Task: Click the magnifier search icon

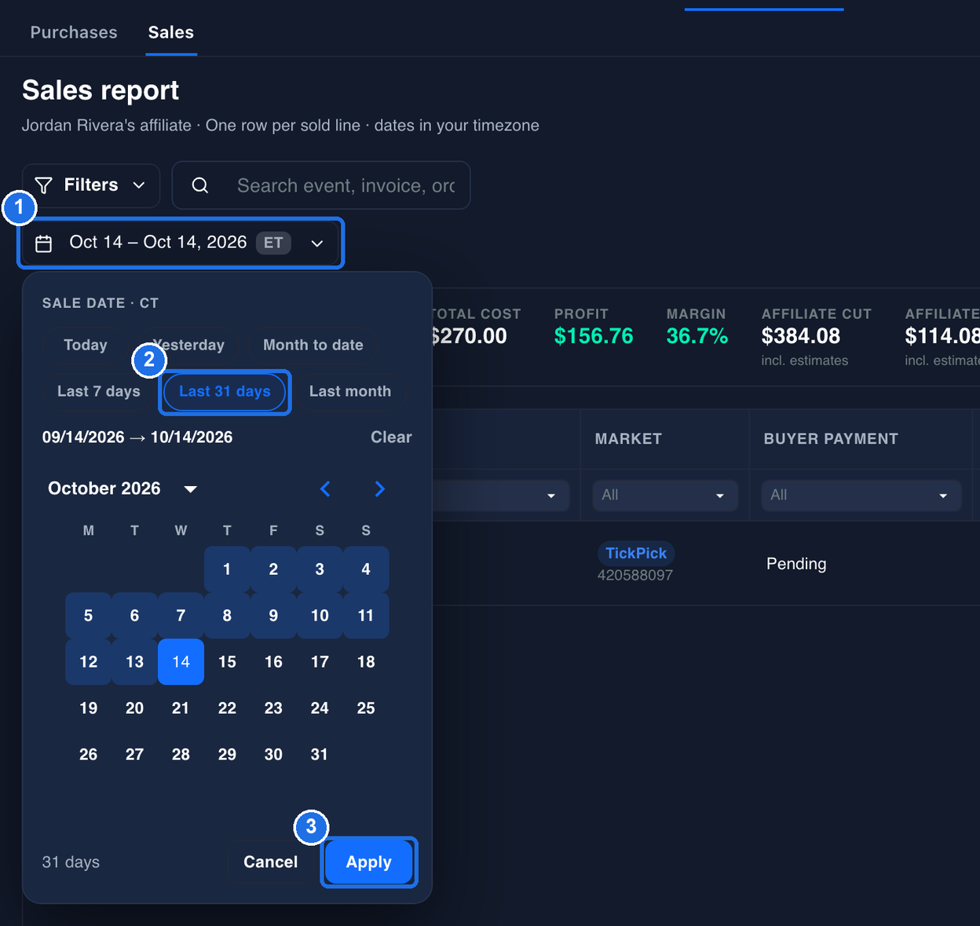Action: pyautogui.click(x=200, y=185)
